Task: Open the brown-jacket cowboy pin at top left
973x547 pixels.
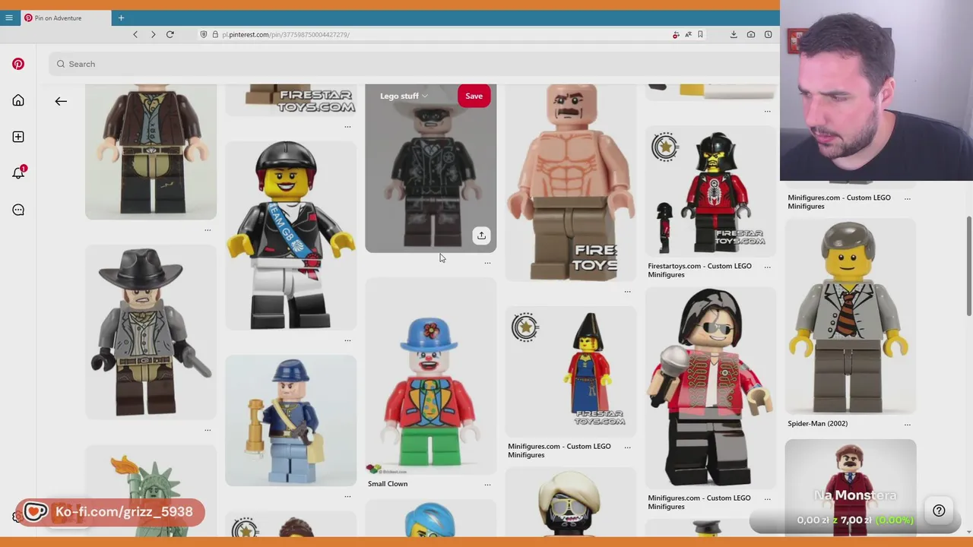Action: (x=151, y=152)
